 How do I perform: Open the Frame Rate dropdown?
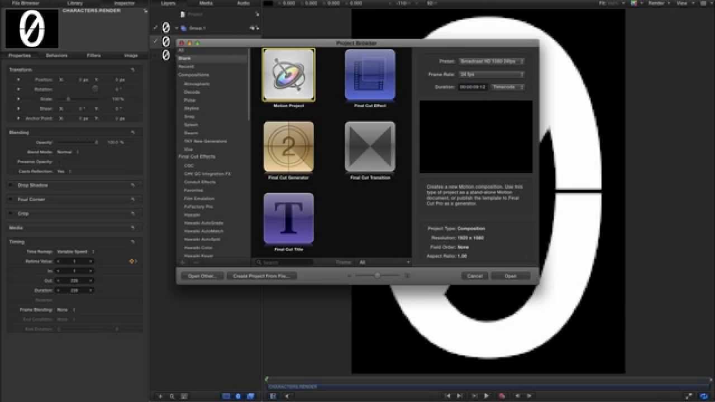point(492,74)
